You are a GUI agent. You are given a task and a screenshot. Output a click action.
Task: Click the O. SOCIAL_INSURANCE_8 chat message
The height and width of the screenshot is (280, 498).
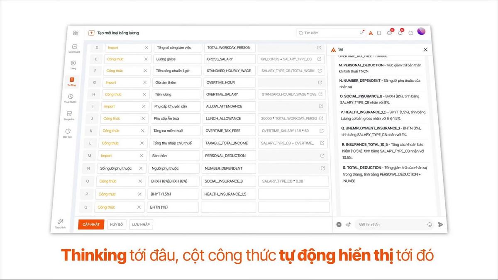pos(383,99)
